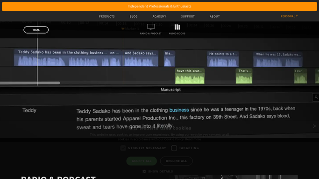Click the right arrow chevron beside manuscript
This screenshot has width=319, height=179.
coord(314,126)
